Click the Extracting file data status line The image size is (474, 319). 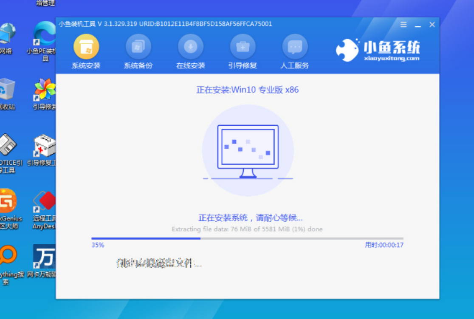click(247, 229)
